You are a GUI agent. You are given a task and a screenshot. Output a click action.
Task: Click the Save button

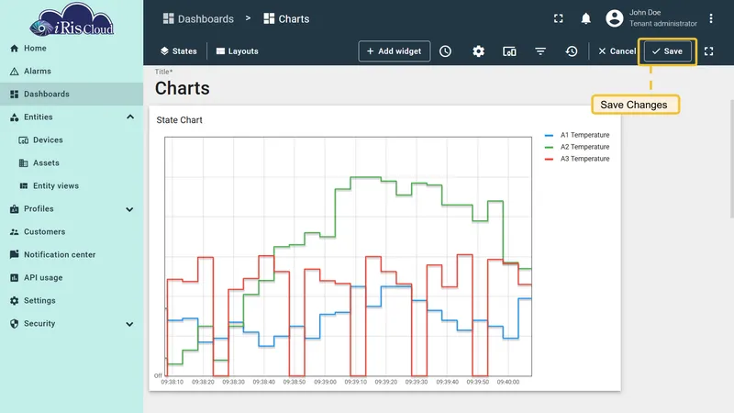[x=667, y=51]
